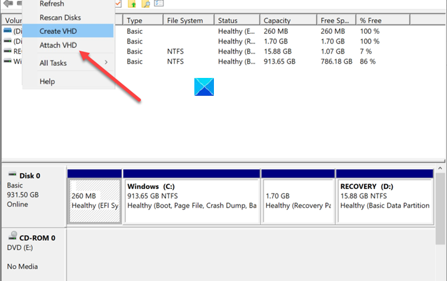Sort by the Free Space column header

pos(336,20)
